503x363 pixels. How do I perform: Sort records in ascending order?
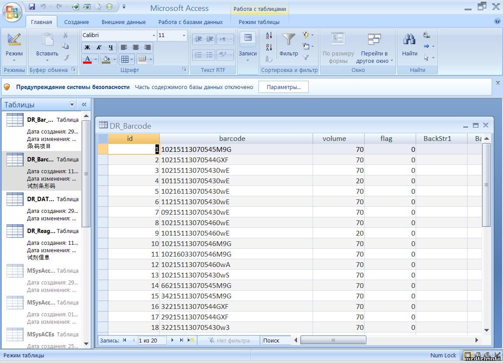[269, 35]
